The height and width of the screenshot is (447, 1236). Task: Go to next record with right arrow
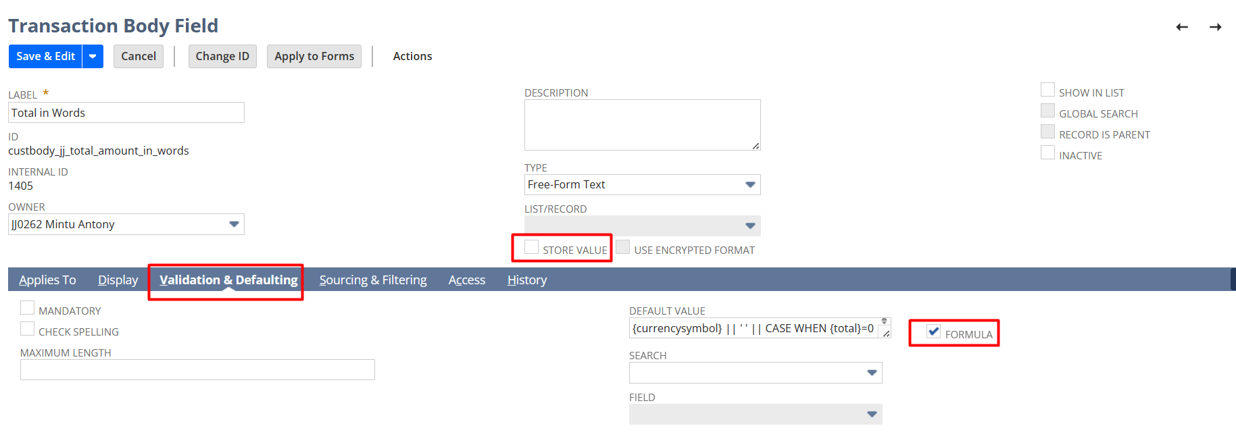1215,27
